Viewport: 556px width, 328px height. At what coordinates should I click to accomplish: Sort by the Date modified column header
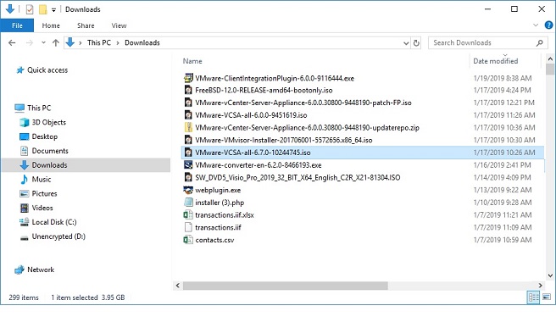pyautogui.click(x=495, y=61)
